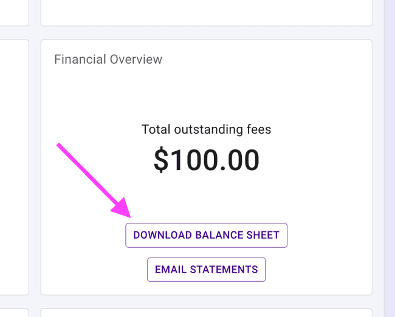Click the word Sheet in the download button
Image resolution: width=395 pixels, height=317 pixels.
[263, 236]
